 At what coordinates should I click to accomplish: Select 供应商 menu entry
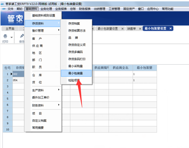point(43,46)
